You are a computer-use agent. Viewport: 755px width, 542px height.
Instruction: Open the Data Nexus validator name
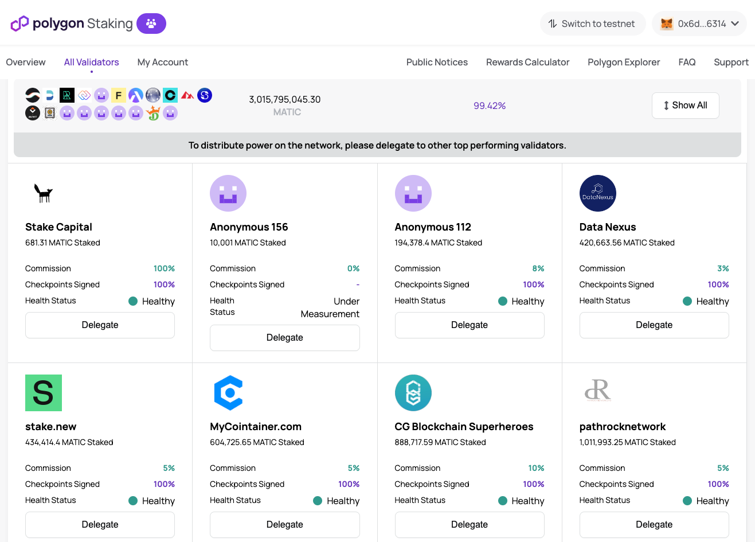pyautogui.click(x=608, y=227)
